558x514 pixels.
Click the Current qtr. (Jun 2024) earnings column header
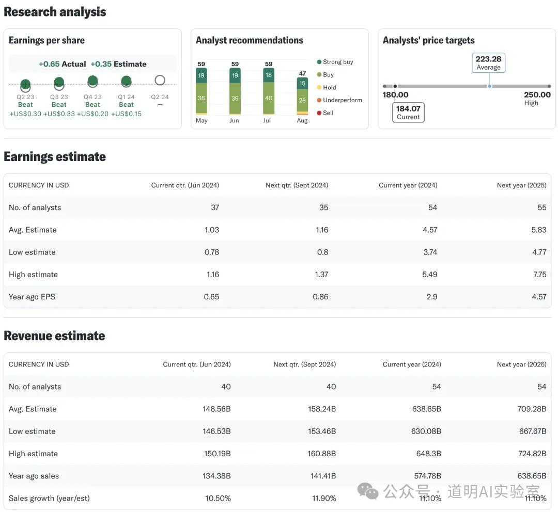(x=185, y=185)
